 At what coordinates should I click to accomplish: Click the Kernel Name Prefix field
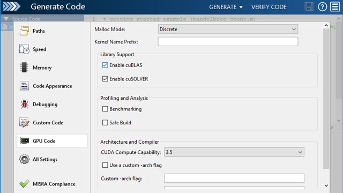(228, 42)
